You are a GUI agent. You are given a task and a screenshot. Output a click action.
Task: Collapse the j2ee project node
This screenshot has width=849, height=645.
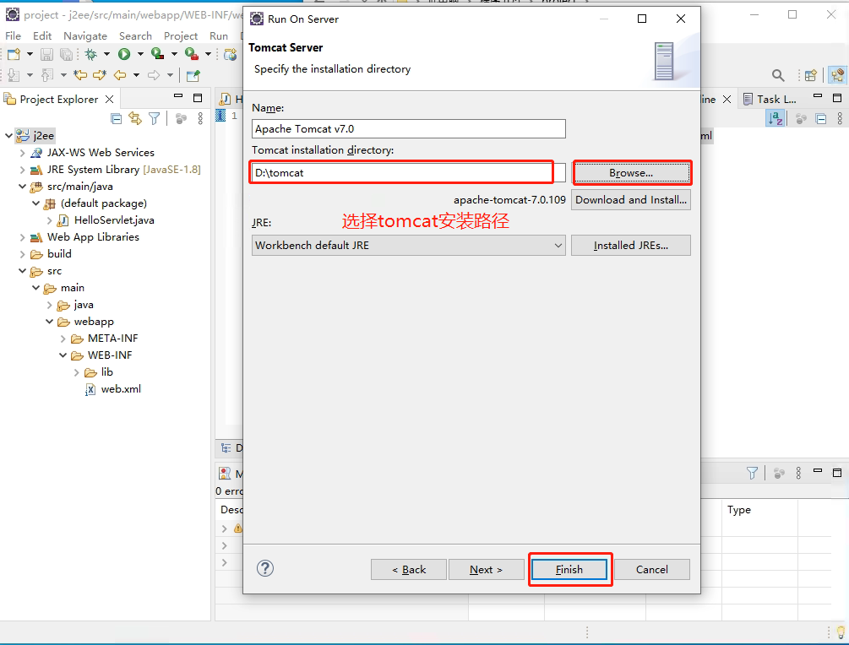tap(8, 135)
